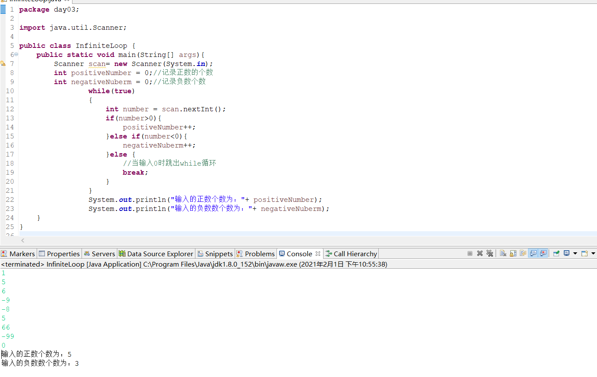Screen dimensions: 597x377
Task: Click 'negativeNuberm' in the line 9 declaration
Action: 101,82
